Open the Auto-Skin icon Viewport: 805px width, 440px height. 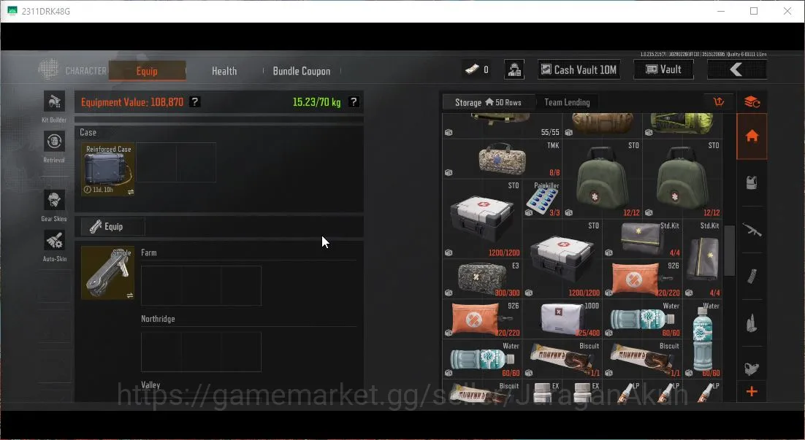54,240
